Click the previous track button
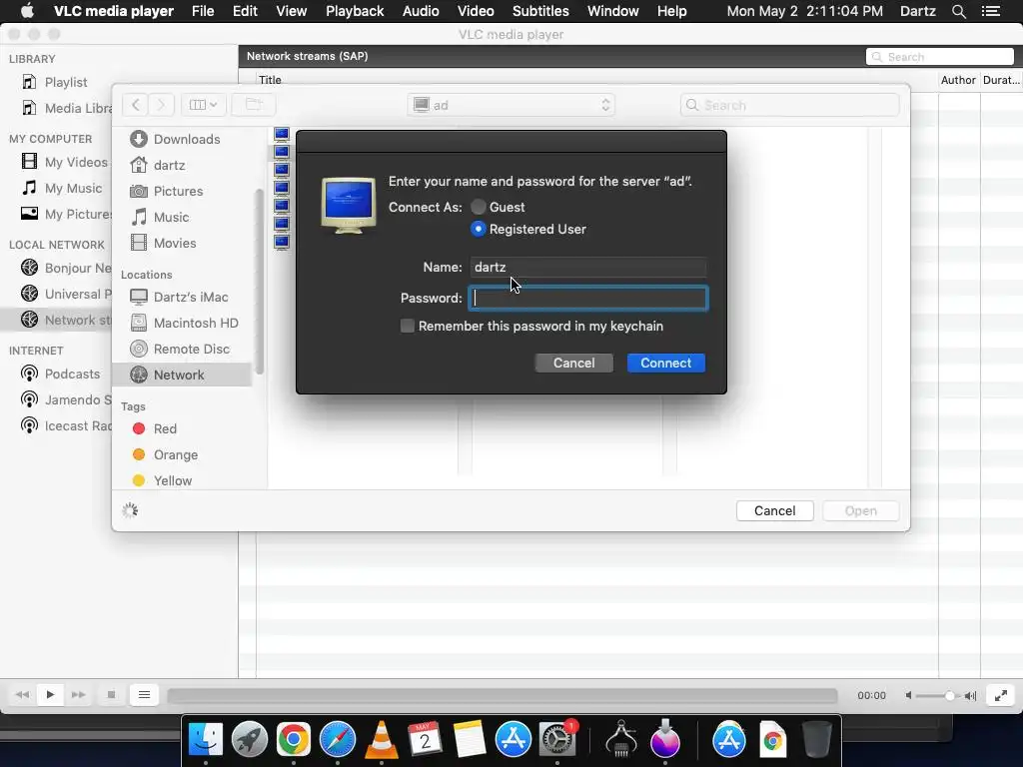The width and height of the screenshot is (1023, 767). click(22, 695)
